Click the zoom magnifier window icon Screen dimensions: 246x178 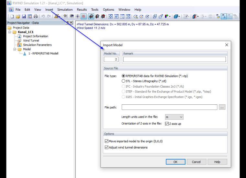[122, 16]
